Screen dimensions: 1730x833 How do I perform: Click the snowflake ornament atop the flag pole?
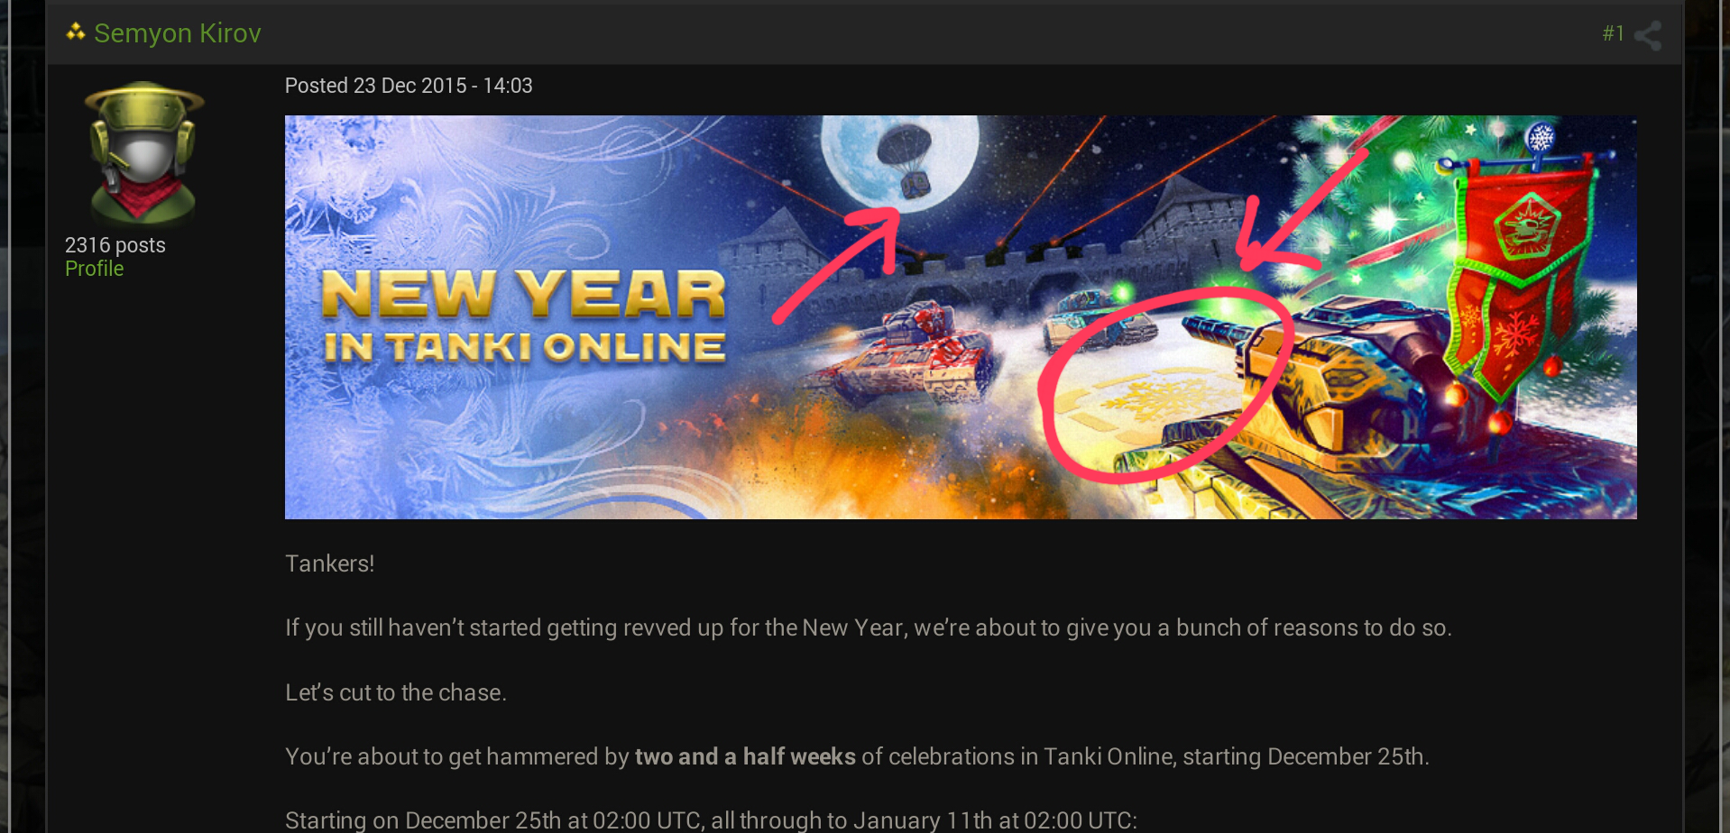(x=1541, y=138)
